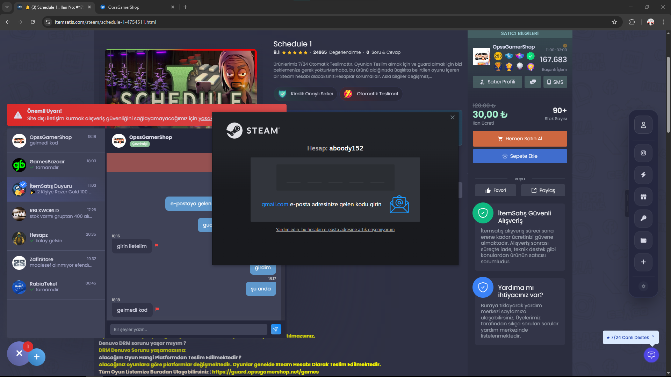Open guard.opssgamershop.net/games link
This screenshot has width=671, height=377.
[265, 372]
